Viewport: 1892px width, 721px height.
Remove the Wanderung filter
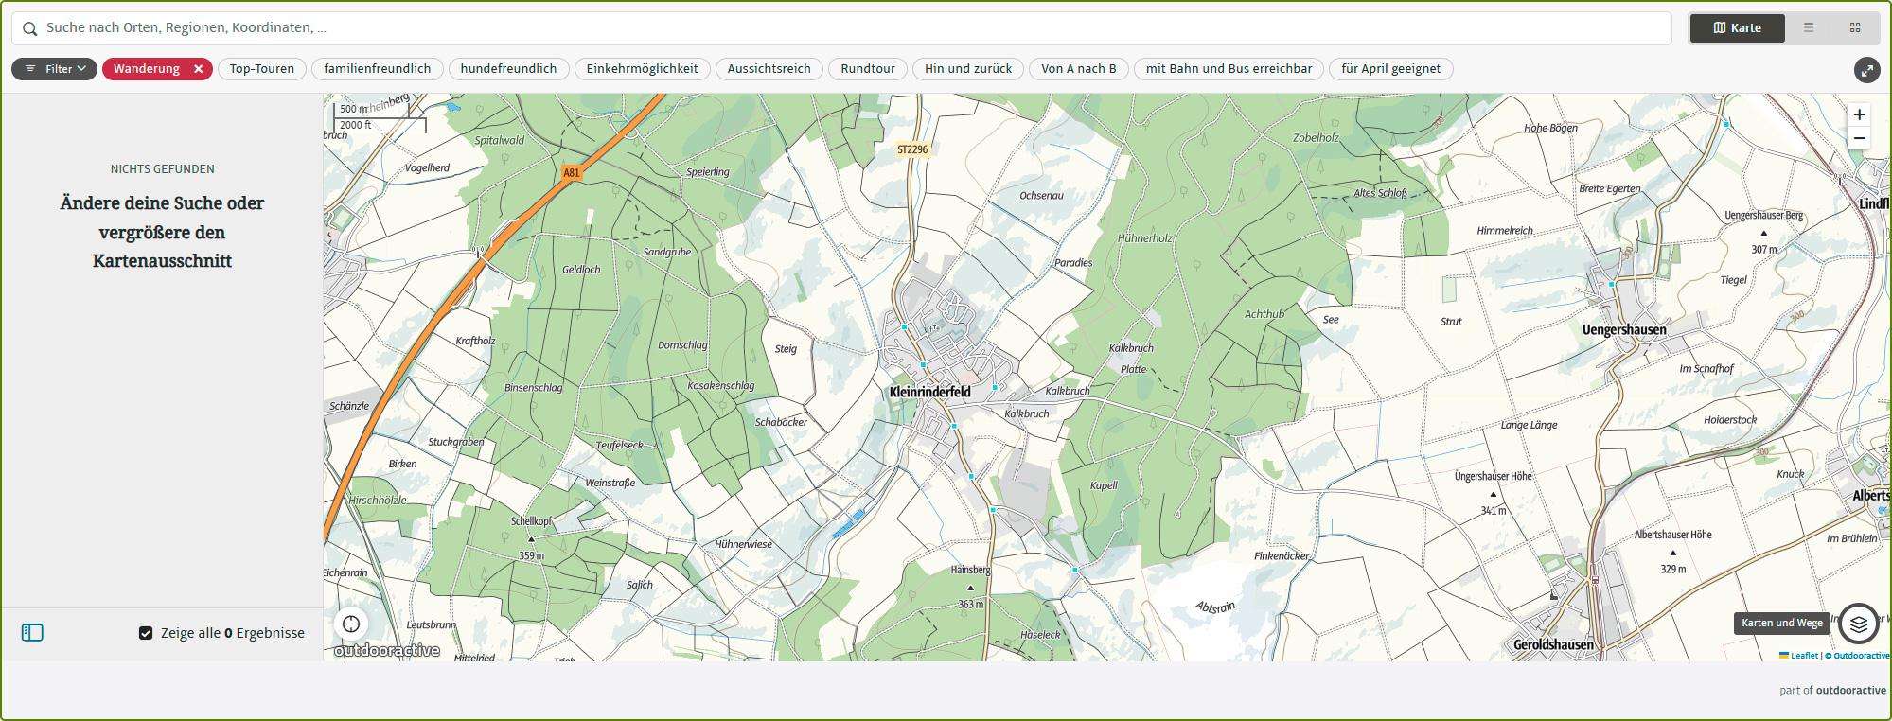(x=199, y=69)
